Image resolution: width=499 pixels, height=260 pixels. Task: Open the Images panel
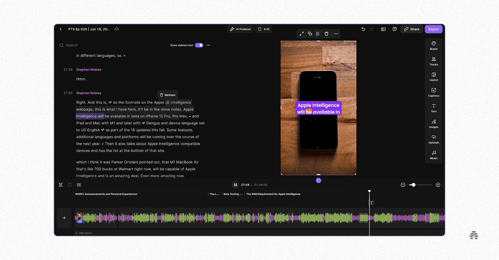433,124
